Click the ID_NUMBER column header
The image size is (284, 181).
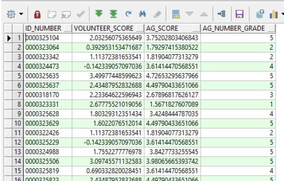click(48, 28)
